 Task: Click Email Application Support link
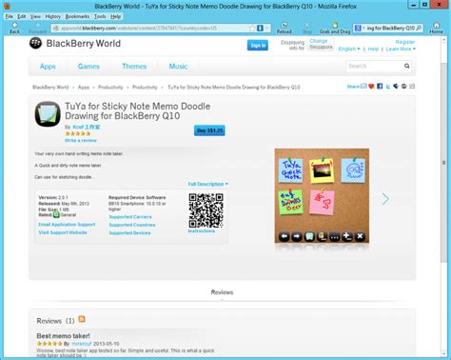click(67, 225)
